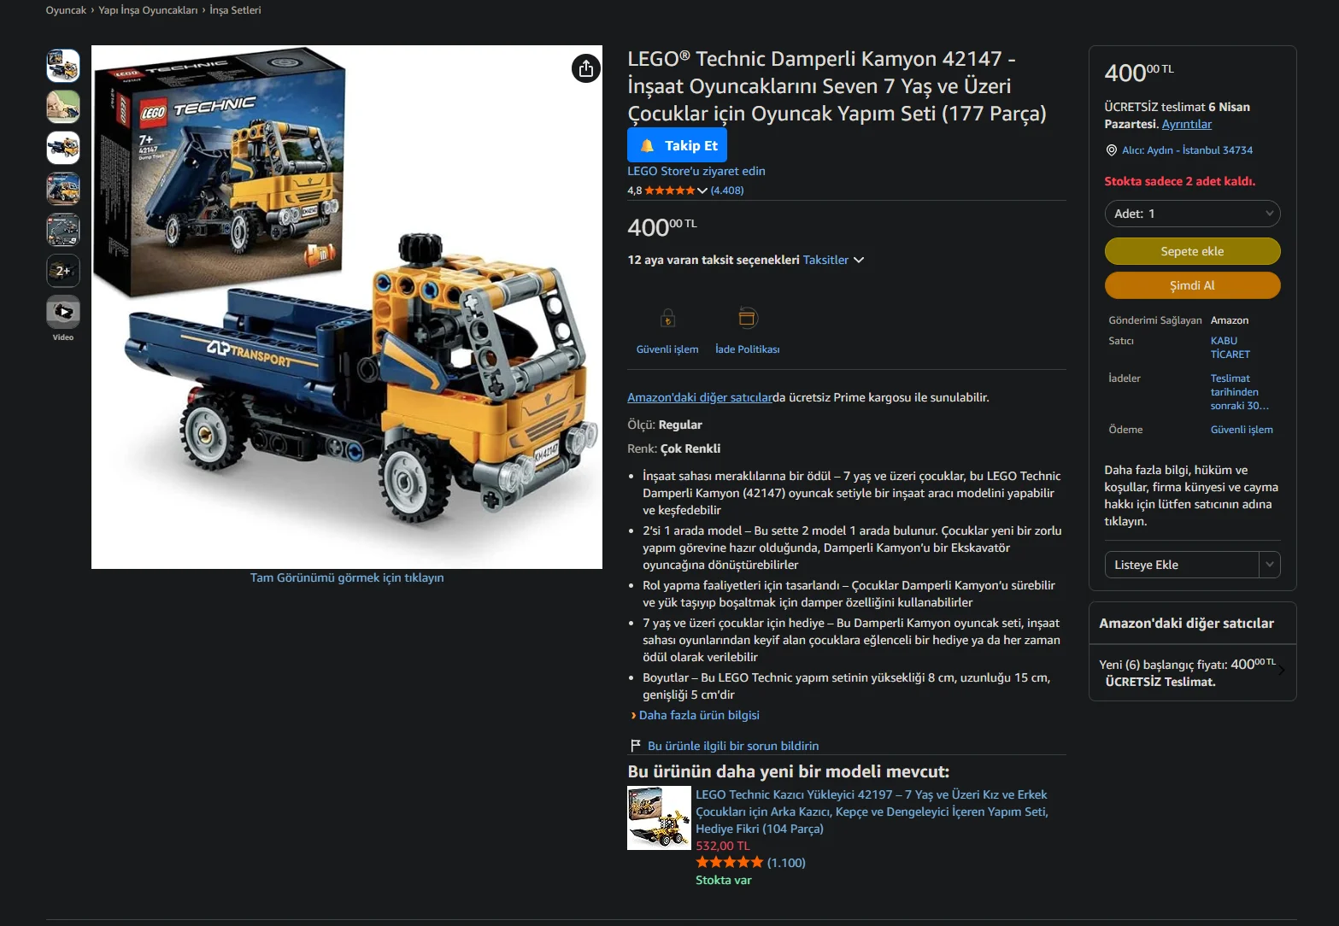Open Yapı İnşa Oyuncakları breadcrumb

tap(148, 10)
